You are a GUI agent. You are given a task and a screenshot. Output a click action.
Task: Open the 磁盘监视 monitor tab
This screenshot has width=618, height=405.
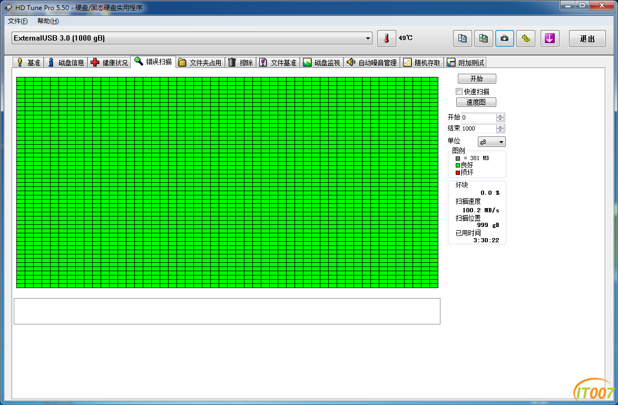(x=321, y=63)
